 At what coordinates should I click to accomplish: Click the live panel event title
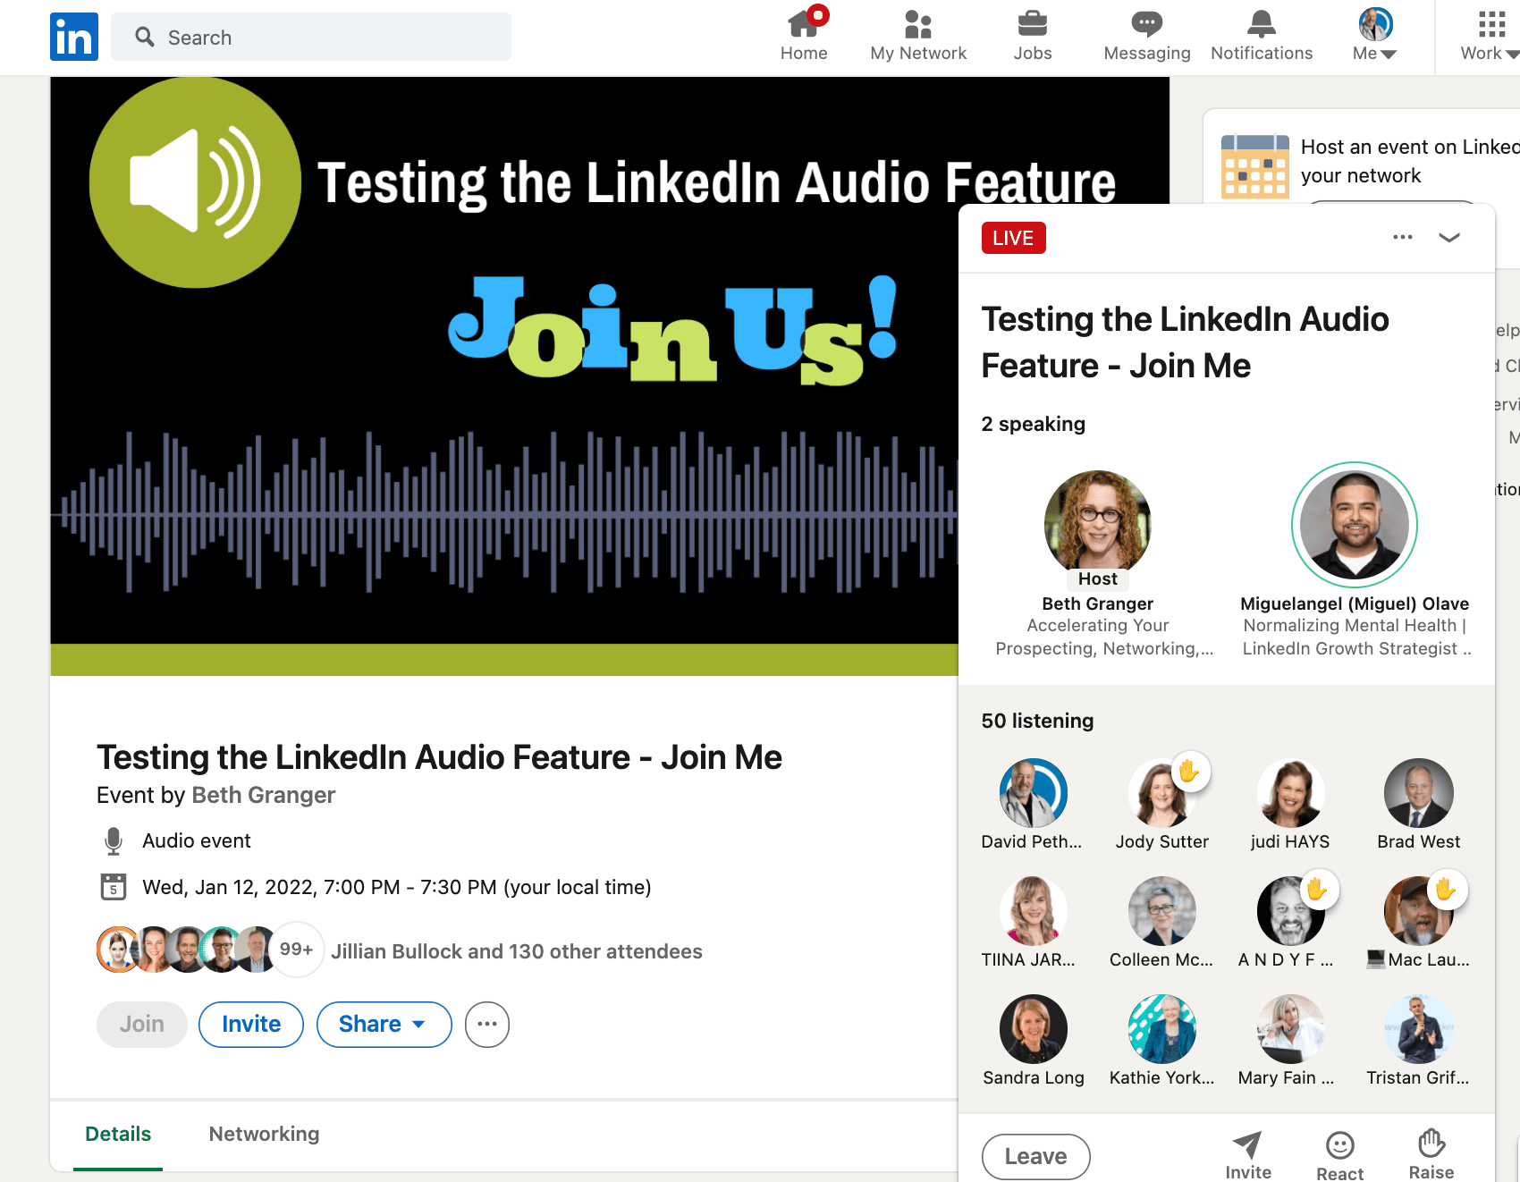[x=1186, y=342]
